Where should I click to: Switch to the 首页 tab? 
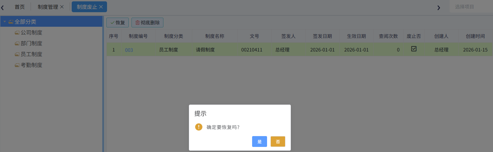(20, 7)
